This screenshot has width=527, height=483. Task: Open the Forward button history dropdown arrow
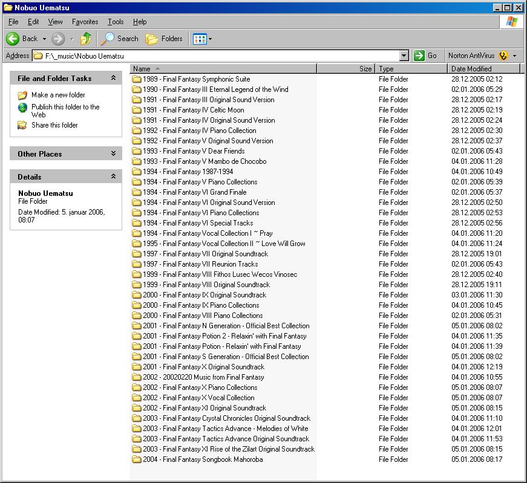pos(71,39)
